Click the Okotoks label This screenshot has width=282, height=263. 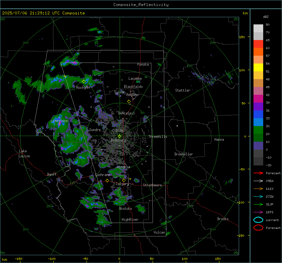point(125,209)
